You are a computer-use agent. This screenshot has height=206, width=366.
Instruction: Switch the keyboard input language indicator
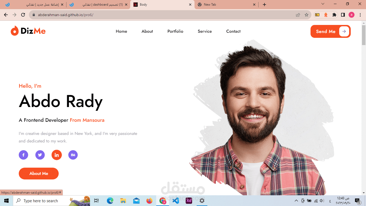point(330,201)
